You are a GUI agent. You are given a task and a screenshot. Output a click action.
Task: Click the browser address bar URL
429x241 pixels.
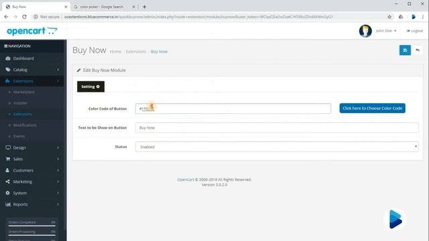198,17
